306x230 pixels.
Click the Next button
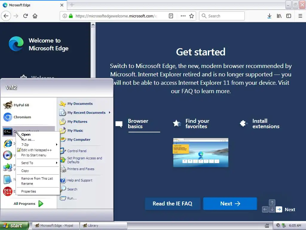230,204
